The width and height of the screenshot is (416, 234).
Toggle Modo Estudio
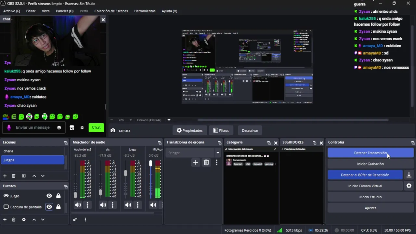370,197
